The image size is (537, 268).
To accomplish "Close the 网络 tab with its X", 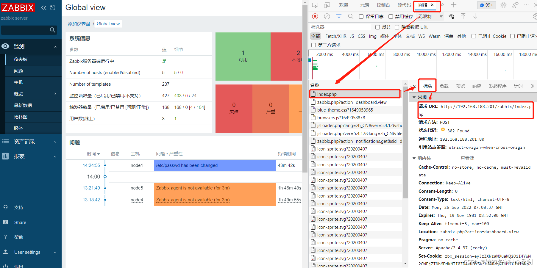I will [432, 5].
